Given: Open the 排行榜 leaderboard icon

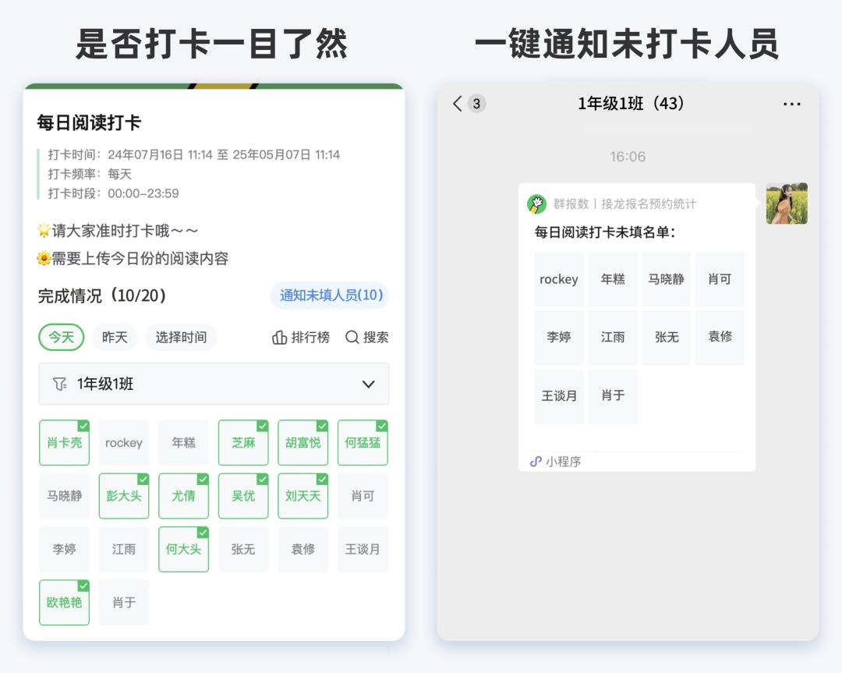Looking at the screenshot, I should click(x=278, y=337).
